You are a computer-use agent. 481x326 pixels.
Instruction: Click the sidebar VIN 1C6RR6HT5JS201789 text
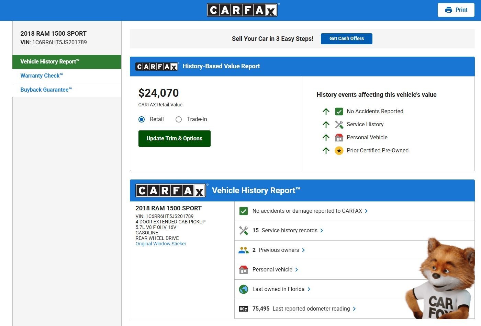[54, 43]
